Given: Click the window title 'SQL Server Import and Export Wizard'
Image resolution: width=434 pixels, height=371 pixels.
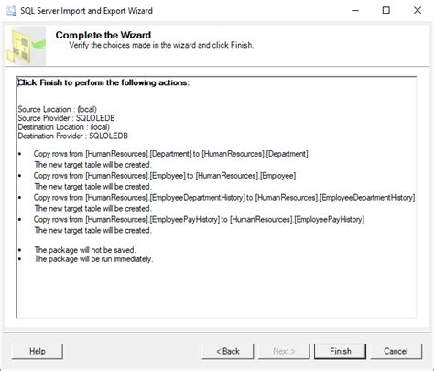Looking at the screenshot, I should click(86, 11).
